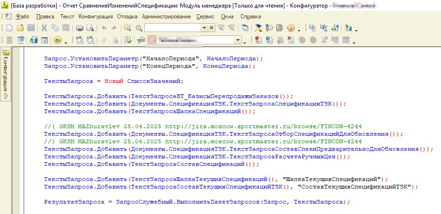
Task: Open the search history dropdown arrow
Action: 204,28
